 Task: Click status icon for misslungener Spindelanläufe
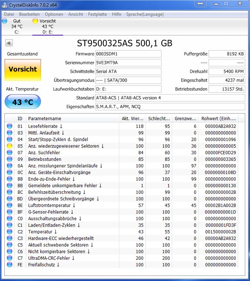point(10,166)
